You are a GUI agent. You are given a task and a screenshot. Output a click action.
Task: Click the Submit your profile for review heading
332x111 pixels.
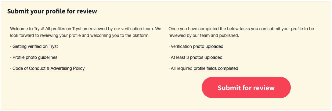[52, 11]
